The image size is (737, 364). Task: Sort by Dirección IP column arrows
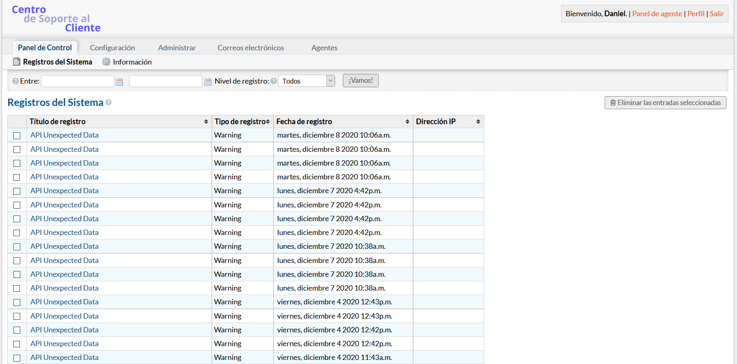point(478,122)
